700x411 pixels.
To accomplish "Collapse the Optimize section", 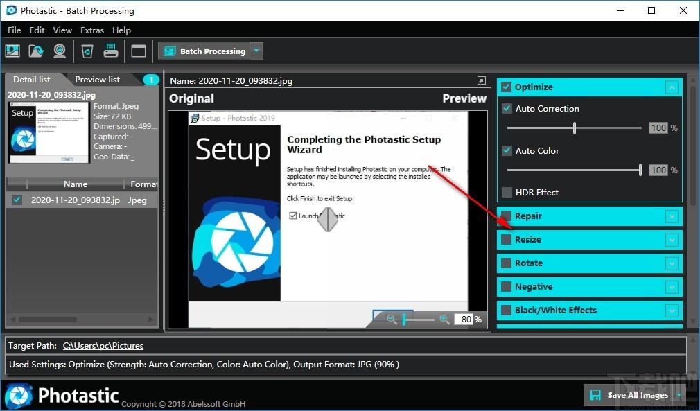I will tap(672, 87).
